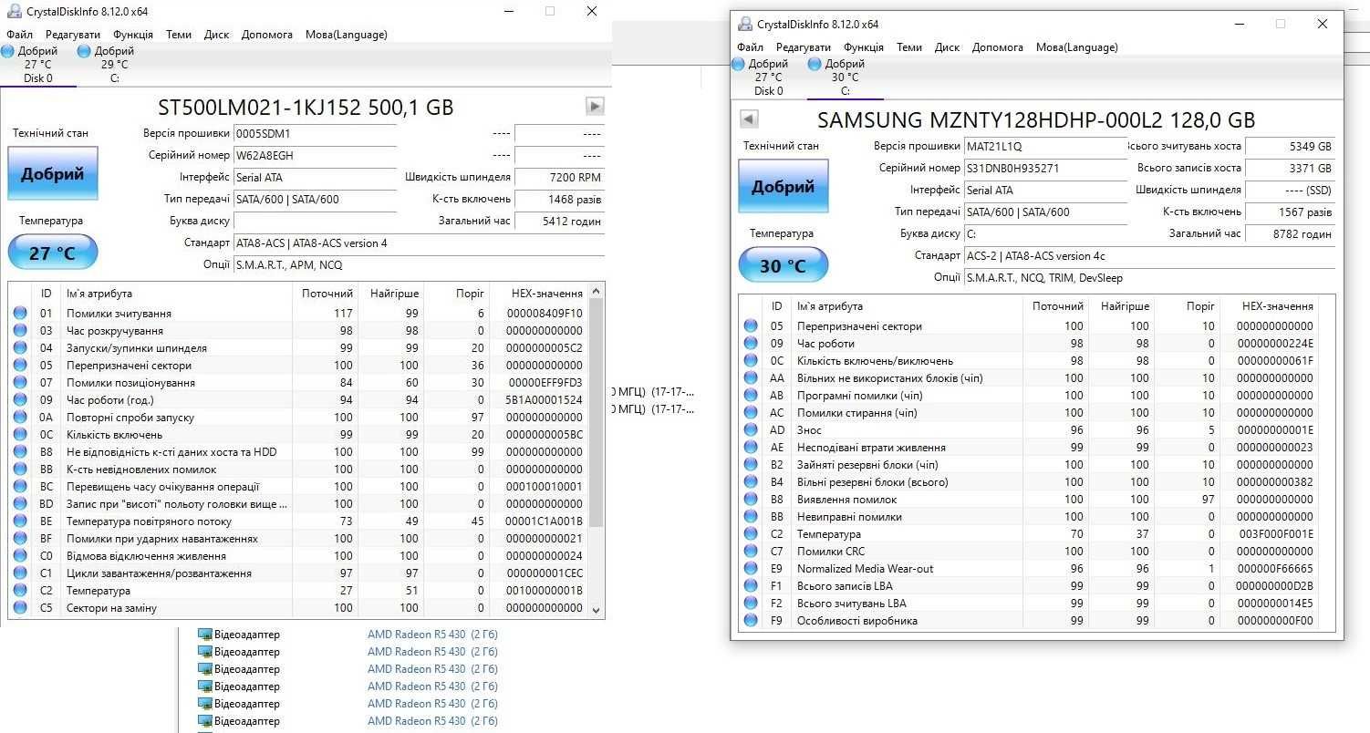Viewport: 1370px width, 733px height.
Task: Open Допомога menu in right window
Action: [998, 47]
